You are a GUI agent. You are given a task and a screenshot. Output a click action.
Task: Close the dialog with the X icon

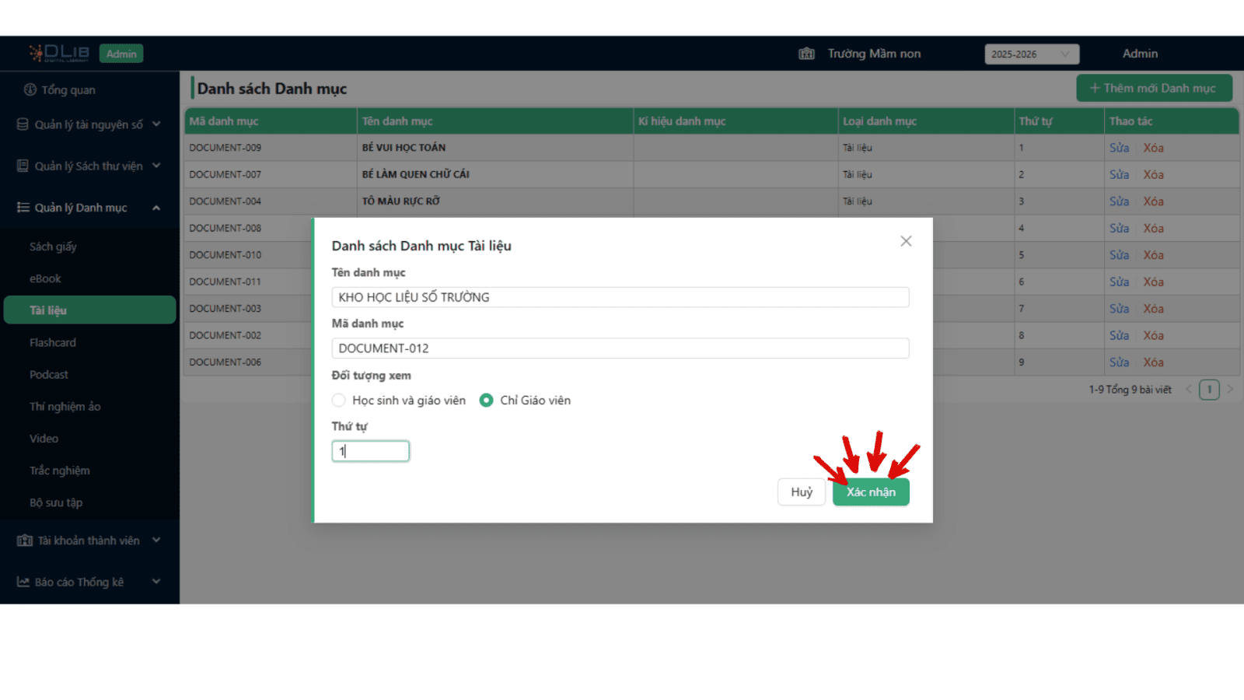point(906,241)
